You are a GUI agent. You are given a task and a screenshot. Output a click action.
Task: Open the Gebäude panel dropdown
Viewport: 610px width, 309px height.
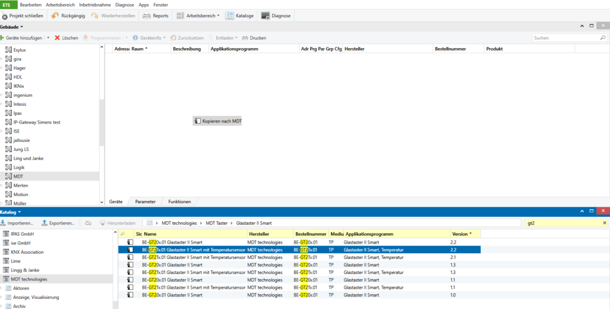coord(22,27)
